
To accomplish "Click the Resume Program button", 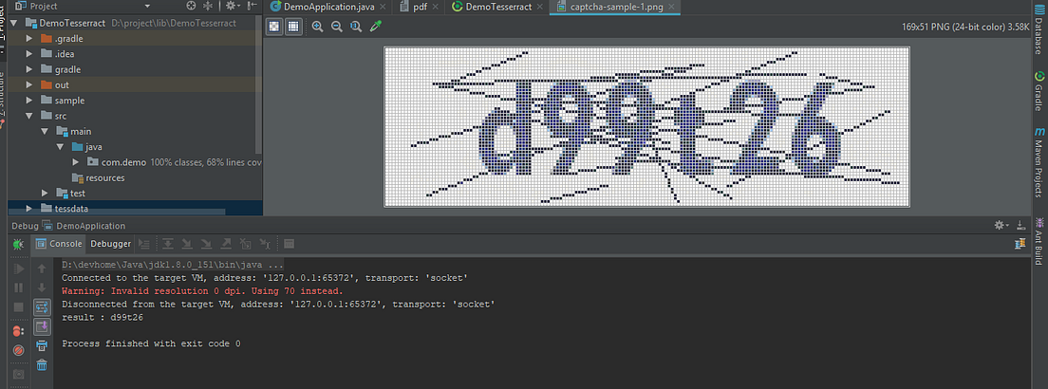I will tap(19, 269).
